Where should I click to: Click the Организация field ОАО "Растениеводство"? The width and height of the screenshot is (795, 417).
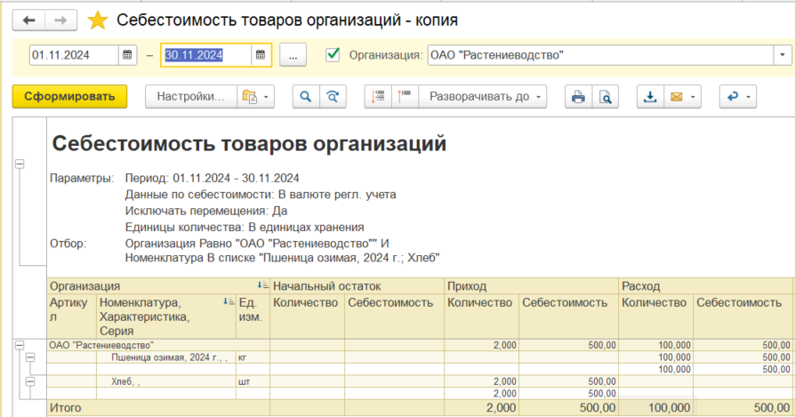[601, 55]
